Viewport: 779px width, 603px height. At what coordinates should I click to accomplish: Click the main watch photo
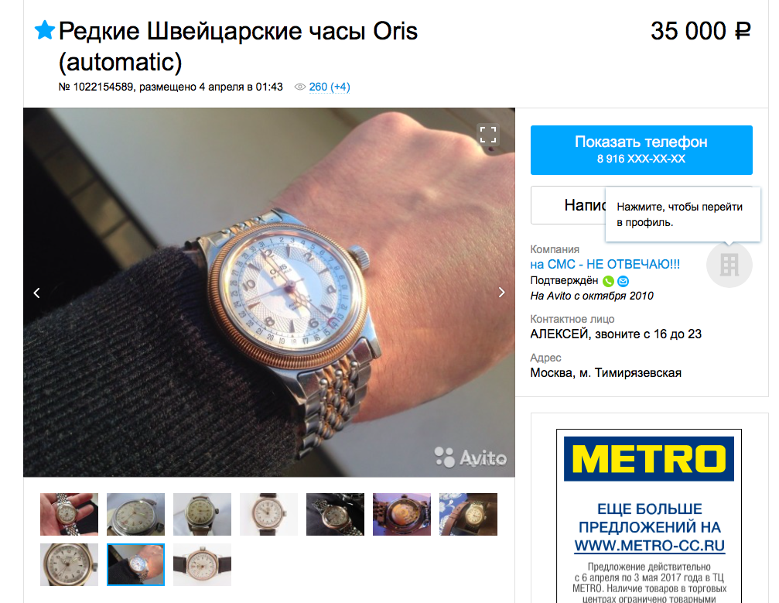268,293
